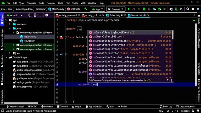Open the Build menu
This screenshot has width=201, height=113.
click(61, 3)
